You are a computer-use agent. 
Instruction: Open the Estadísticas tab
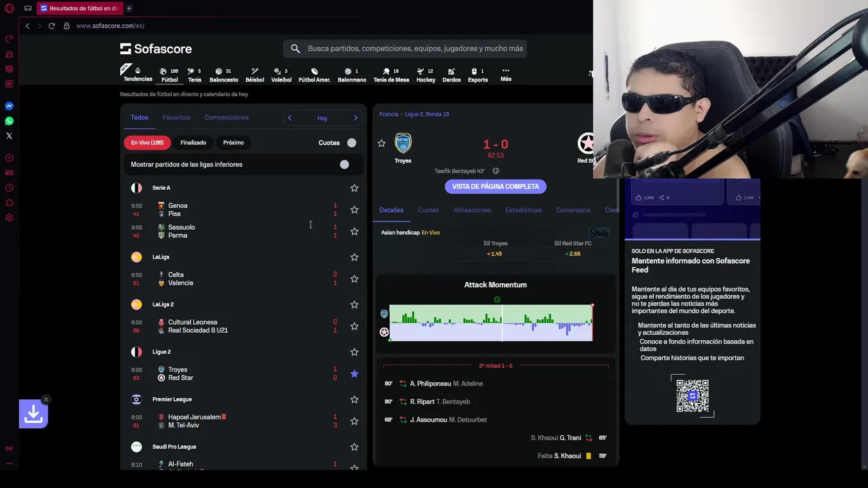click(x=524, y=210)
